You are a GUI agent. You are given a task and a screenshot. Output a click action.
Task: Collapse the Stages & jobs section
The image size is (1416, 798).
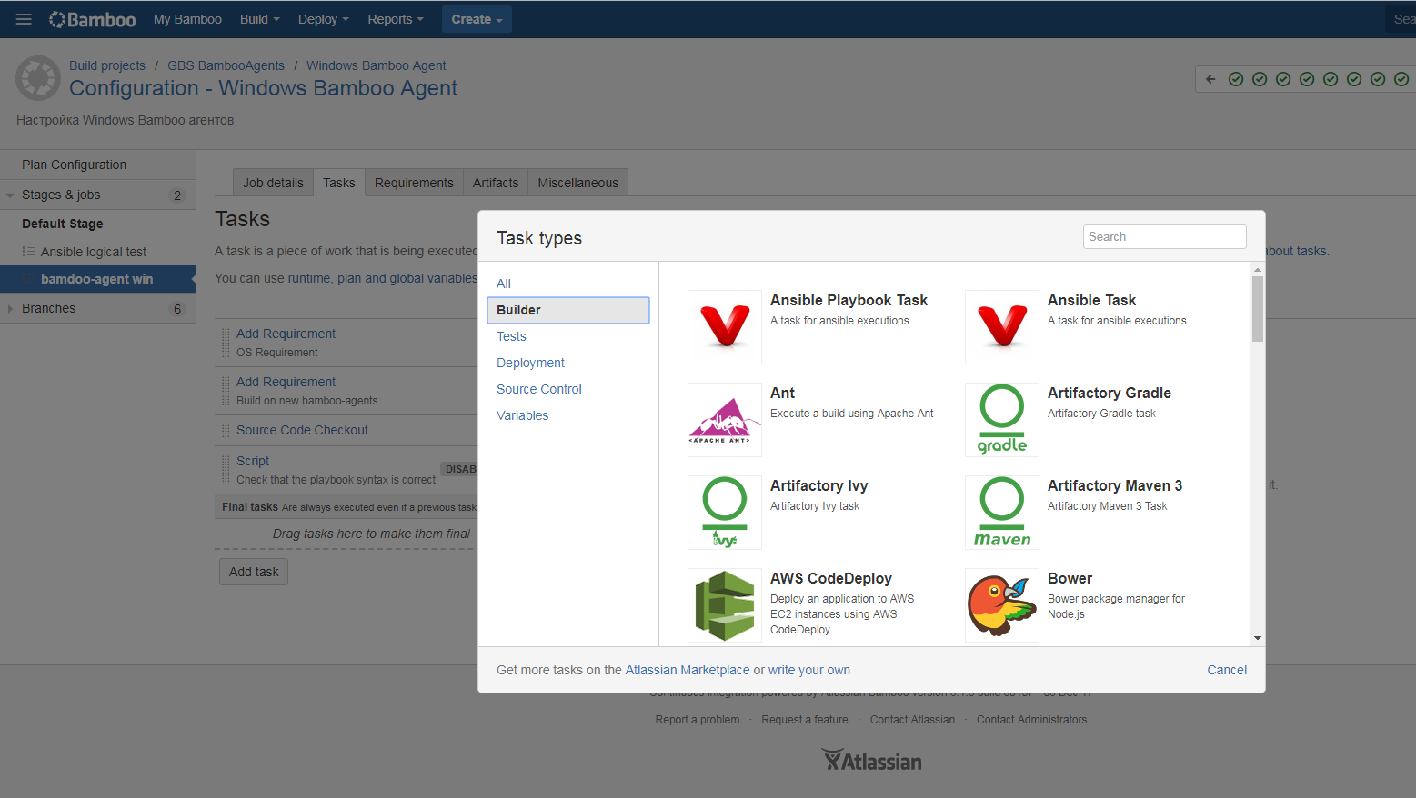(10, 195)
